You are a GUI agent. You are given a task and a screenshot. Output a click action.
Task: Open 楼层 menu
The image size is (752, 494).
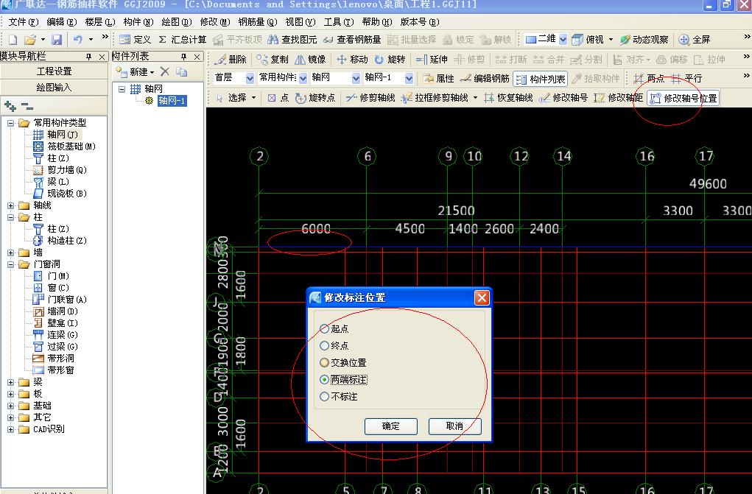point(99,22)
